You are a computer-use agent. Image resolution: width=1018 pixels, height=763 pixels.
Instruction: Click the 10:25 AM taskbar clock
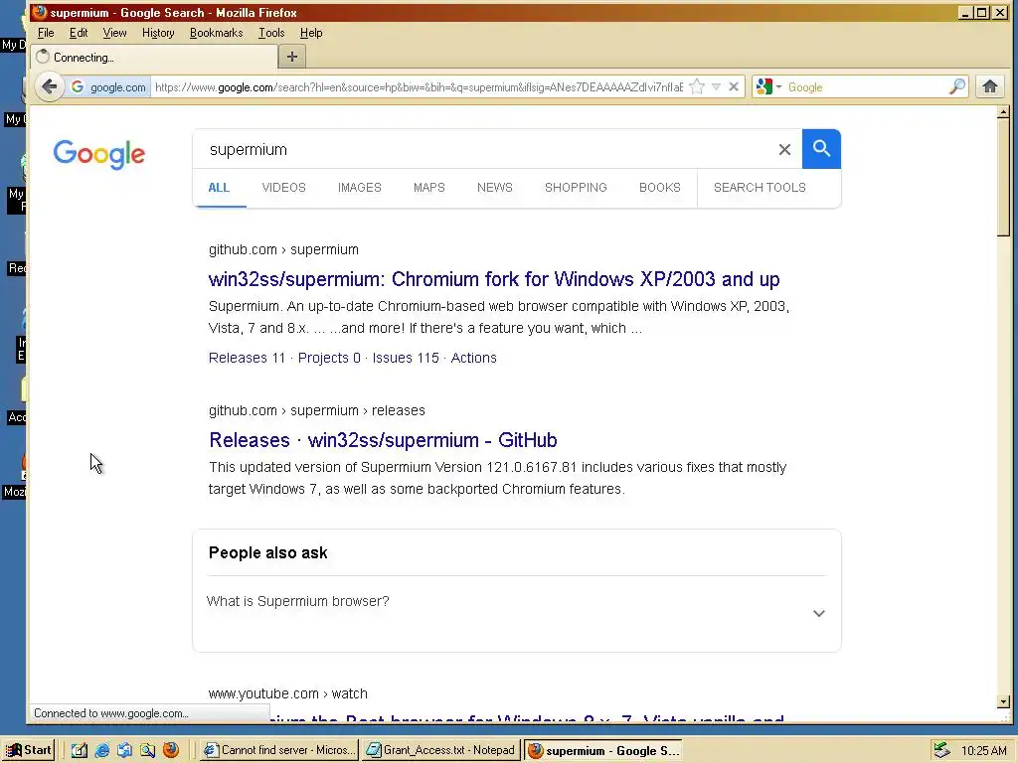pos(983,751)
